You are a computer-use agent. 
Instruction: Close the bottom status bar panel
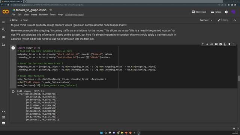click(x=238, y=129)
